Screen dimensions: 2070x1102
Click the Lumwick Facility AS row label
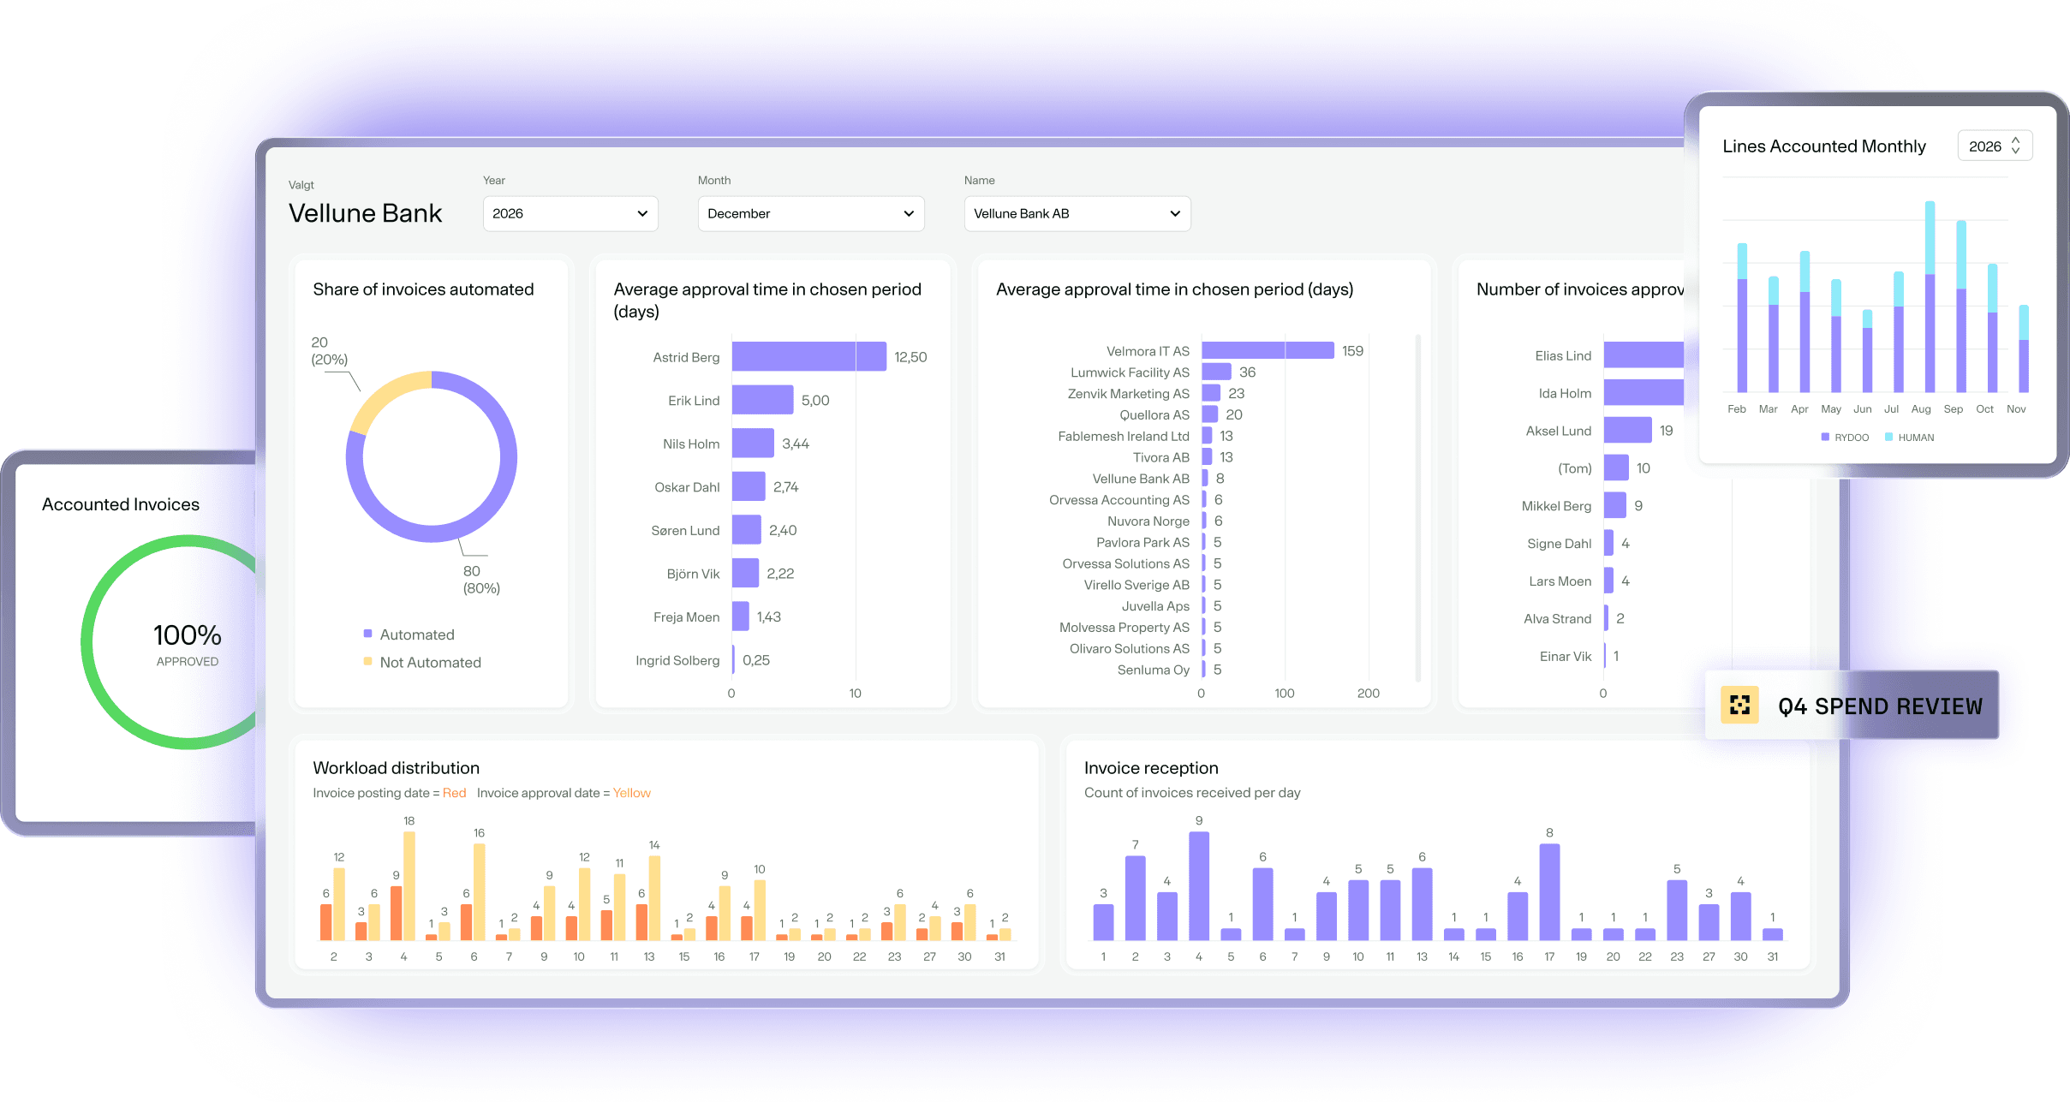1130,372
